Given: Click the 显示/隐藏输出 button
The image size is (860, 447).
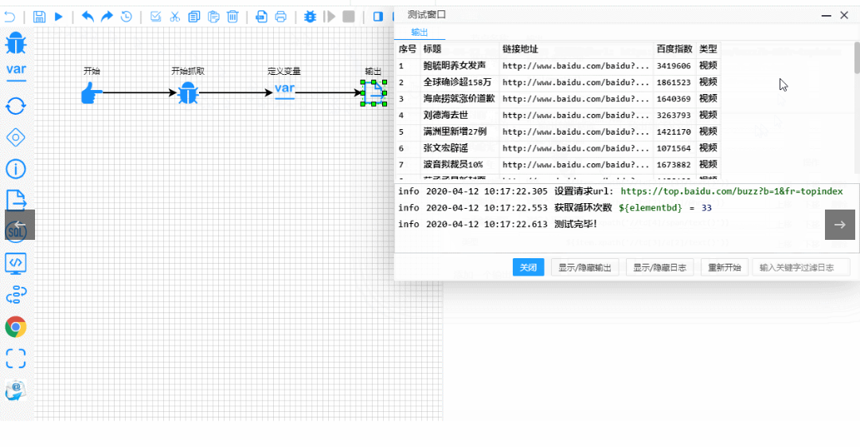Looking at the screenshot, I should [x=584, y=268].
